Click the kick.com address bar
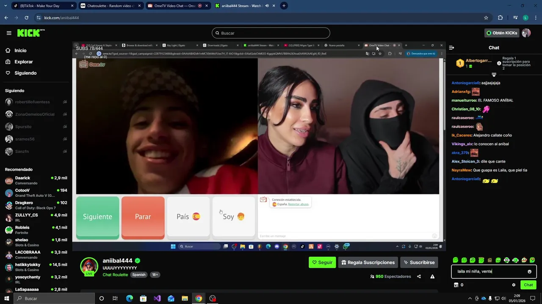The image size is (542, 304). pos(263,18)
